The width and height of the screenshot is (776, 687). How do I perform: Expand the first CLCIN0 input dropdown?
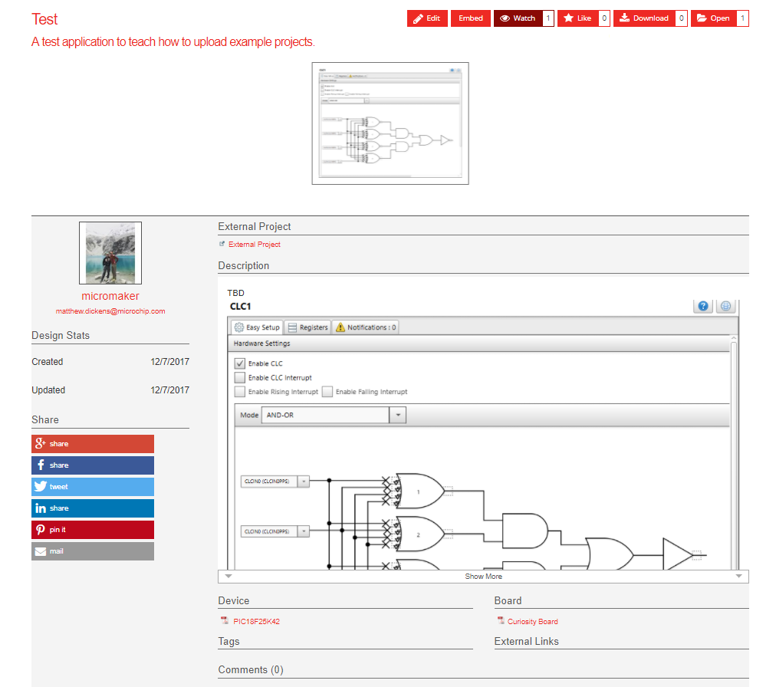pos(303,482)
